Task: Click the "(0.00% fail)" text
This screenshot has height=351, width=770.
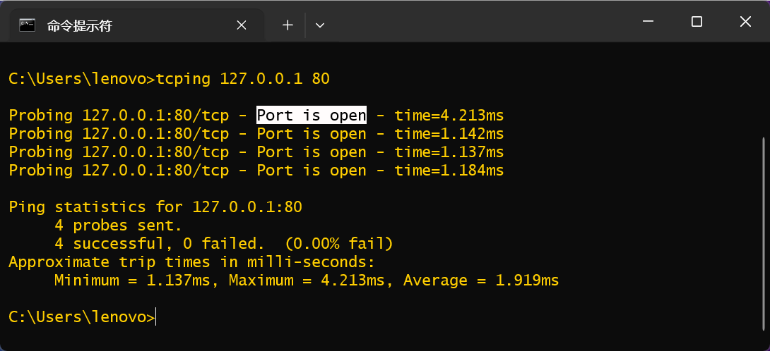Action: pos(339,244)
